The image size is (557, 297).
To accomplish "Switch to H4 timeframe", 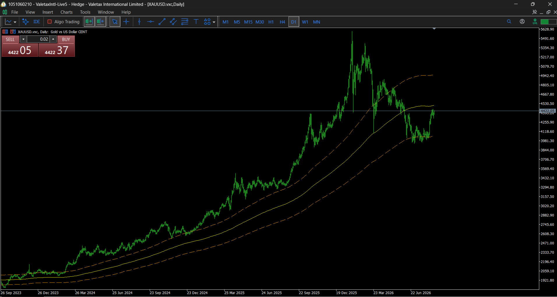I will (282, 22).
